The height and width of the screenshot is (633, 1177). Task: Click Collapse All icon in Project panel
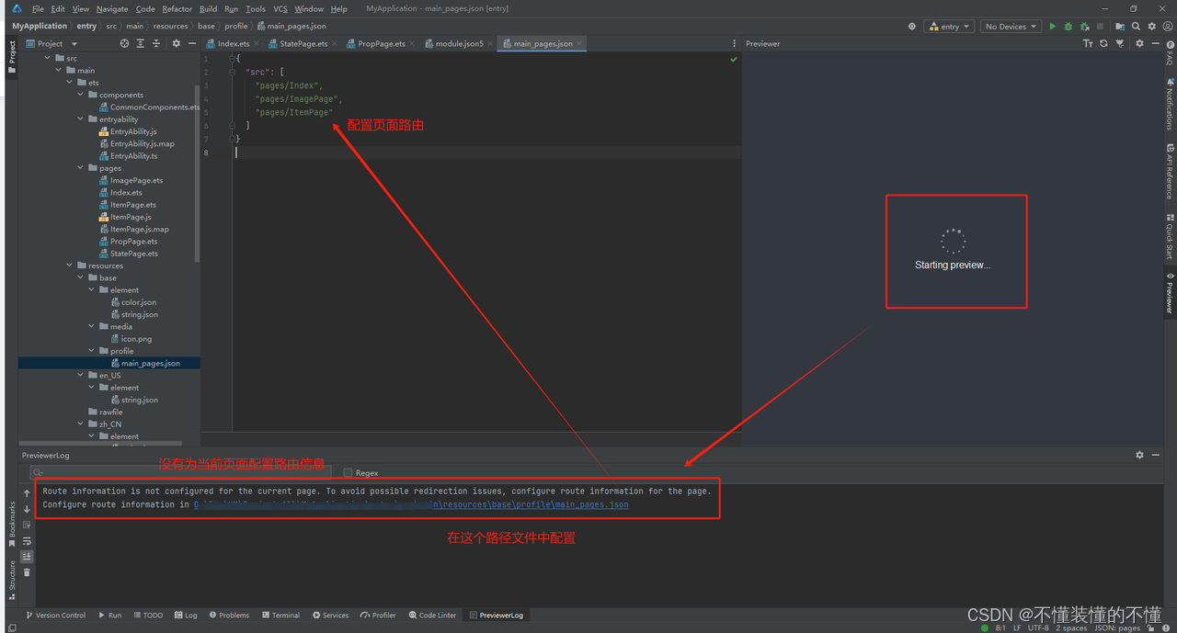(155, 43)
